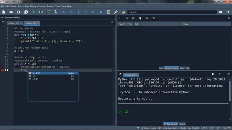Open the Search menu
The image size is (232, 130).
point(13,6)
